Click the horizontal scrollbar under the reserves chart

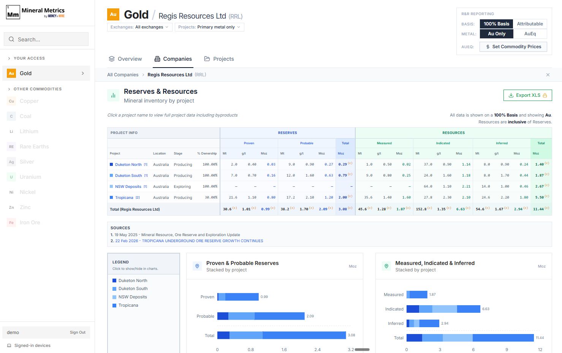(362, 349)
